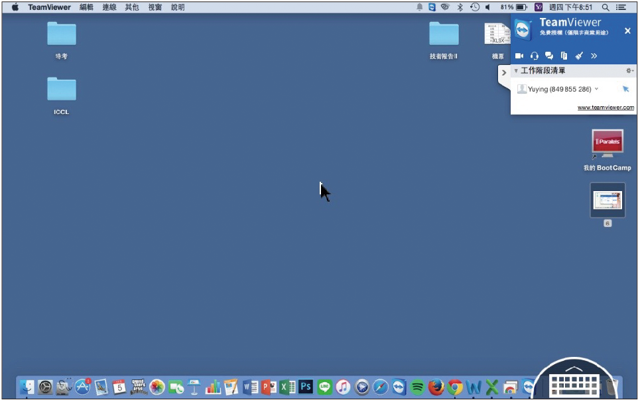The height and width of the screenshot is (402, 640).
Task: Open Calendar from the Dock
Action: (x=119, y=387)
